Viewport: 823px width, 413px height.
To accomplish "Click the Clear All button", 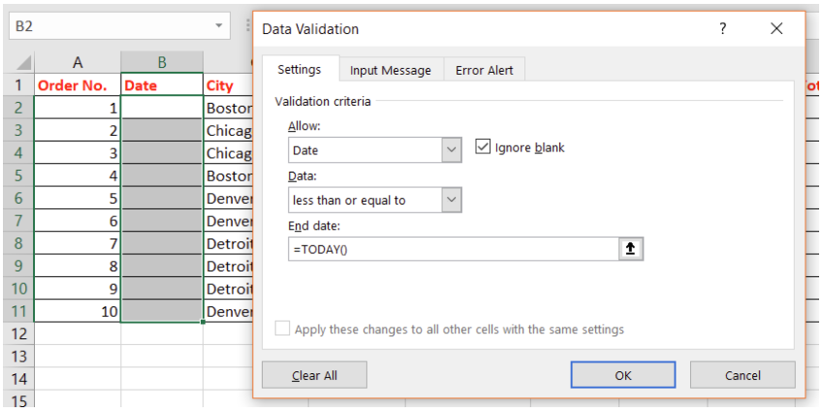I will tap(314, 375).
